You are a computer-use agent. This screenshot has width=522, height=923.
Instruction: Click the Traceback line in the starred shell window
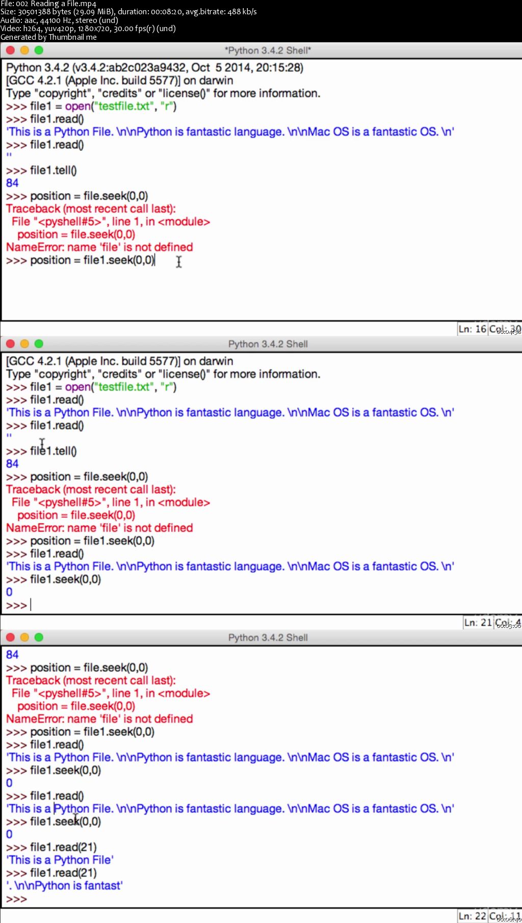(91, 208)
